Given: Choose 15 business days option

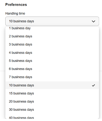Looking at the screenshot, I should coord(52,93).
